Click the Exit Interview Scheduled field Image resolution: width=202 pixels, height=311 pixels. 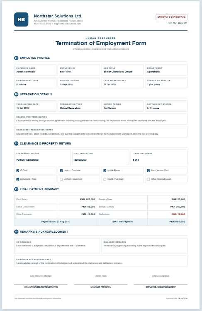point(101,157)
